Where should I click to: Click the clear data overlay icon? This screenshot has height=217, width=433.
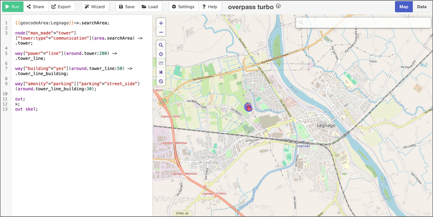pyautogui.click(x=161, y=81)
